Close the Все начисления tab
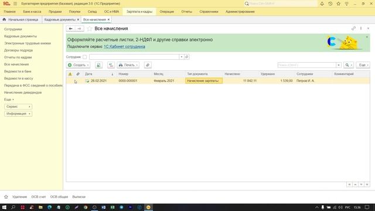The height and width of the screenshot is (211, 375). click(108, 19)
